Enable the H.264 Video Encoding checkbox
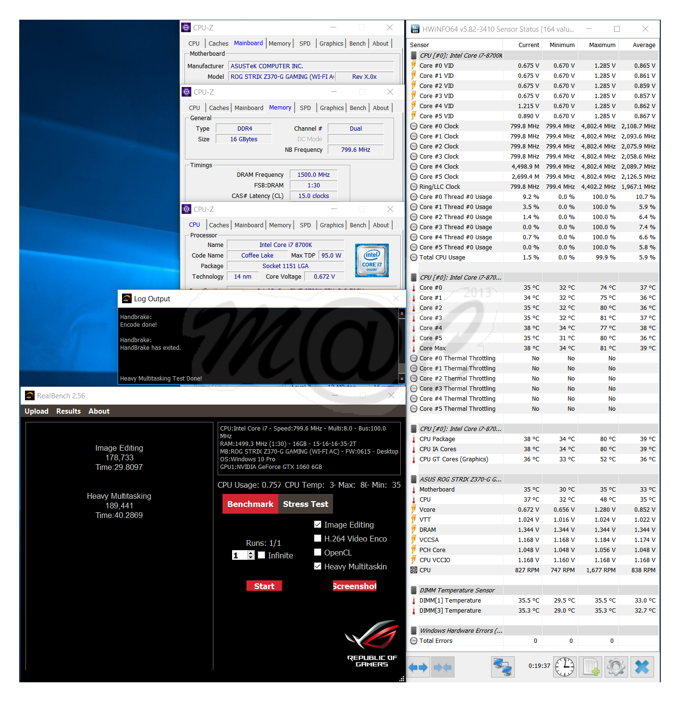Viewport: 680px width, 702px height. (x=318, y=538)
